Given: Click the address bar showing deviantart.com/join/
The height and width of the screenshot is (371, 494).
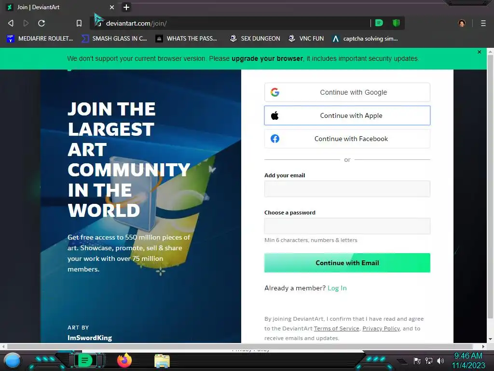Looking at the screenshot, I should (233, 23).
